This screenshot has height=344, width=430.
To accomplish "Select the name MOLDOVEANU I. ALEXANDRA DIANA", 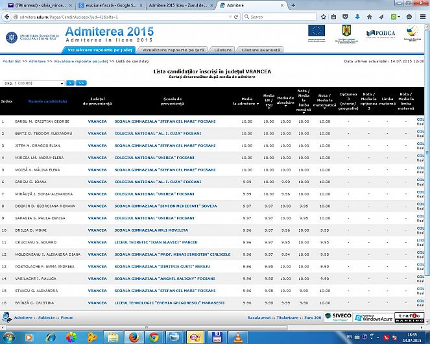I will pos(48,254).
